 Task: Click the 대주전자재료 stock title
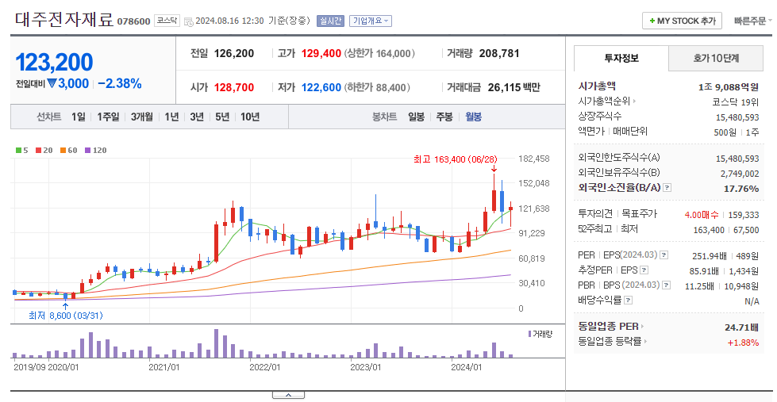pyautogui.click(x=64, y=20)
